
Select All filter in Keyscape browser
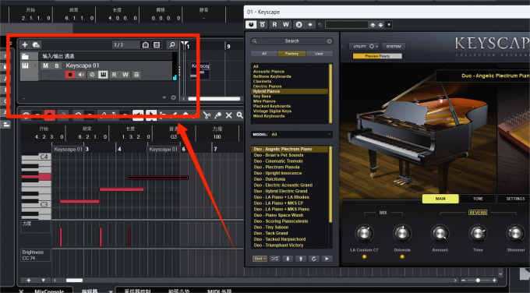[264, 54]
